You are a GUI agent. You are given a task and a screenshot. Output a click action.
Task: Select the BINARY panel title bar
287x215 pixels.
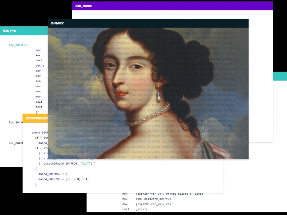57,23
